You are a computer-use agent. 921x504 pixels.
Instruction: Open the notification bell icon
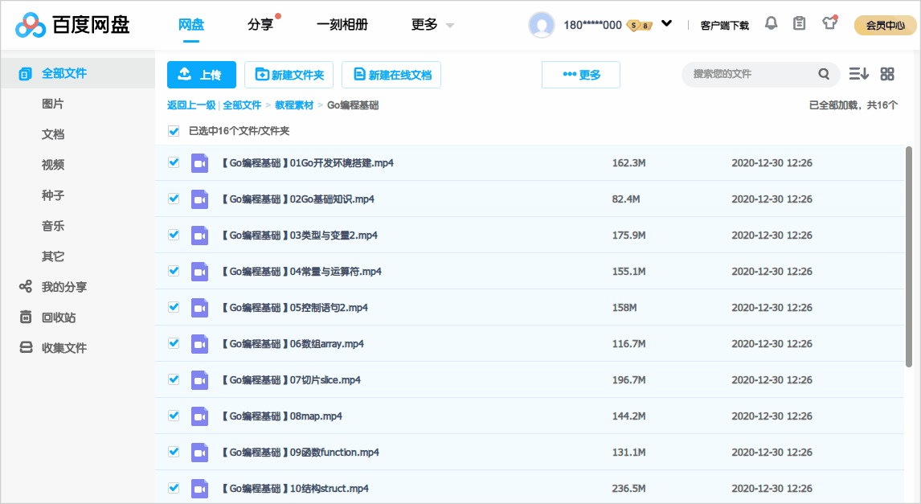point(772,23)
